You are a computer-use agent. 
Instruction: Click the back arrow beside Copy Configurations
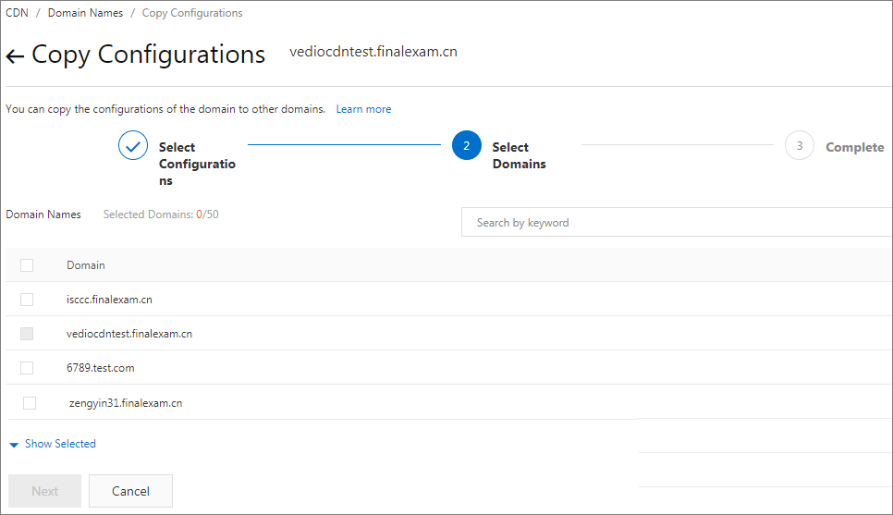(x=15, y=55)
